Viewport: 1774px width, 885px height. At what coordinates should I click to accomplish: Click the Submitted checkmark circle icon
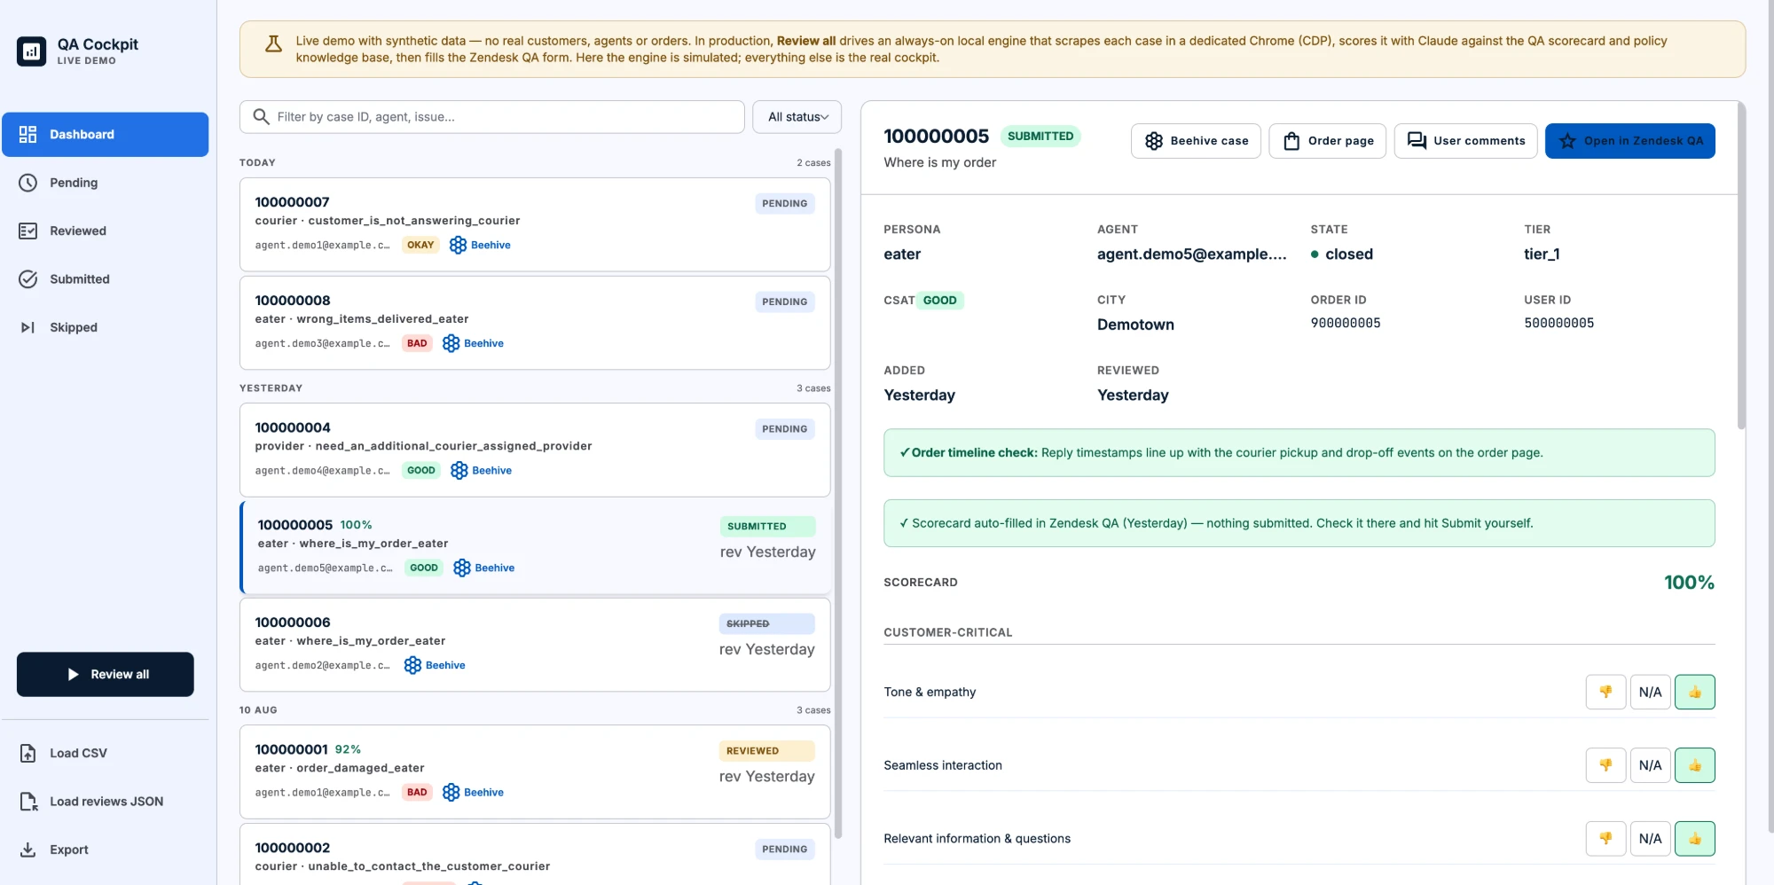coord(28,279)
